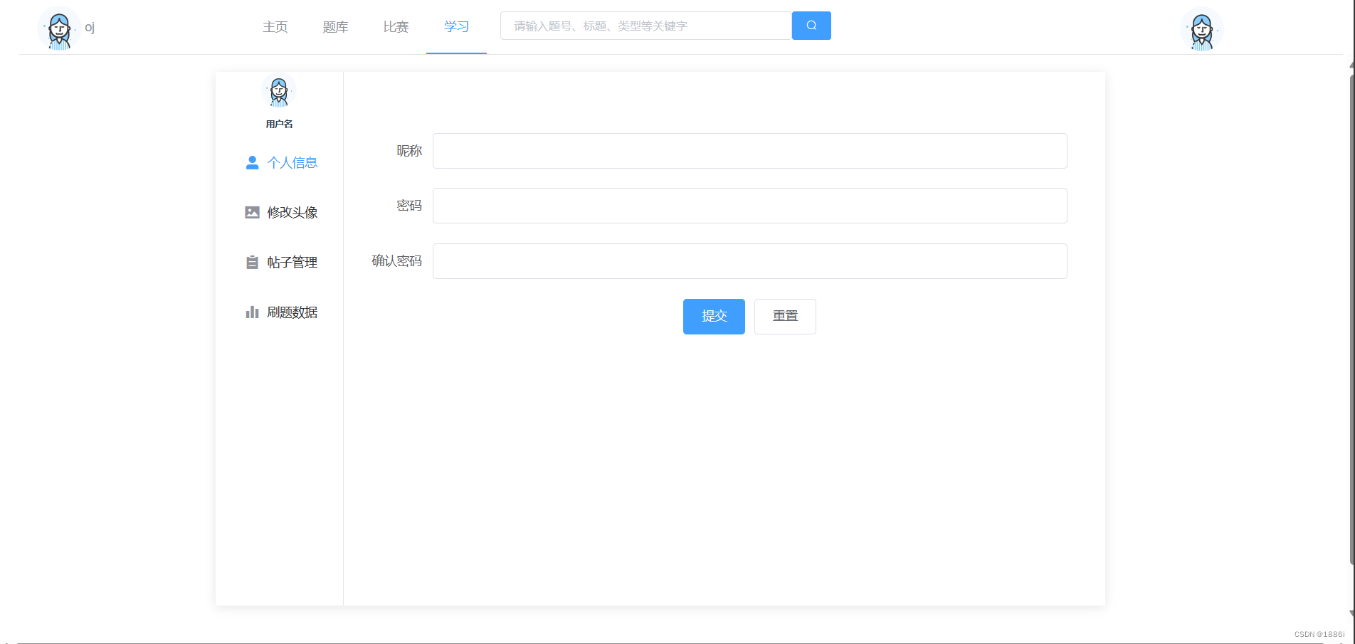1355x644 pixels.
Task: Submit the form with 提交 button
Action: [x=714, y=317]
